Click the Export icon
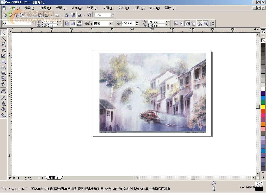 coord(73,15)
